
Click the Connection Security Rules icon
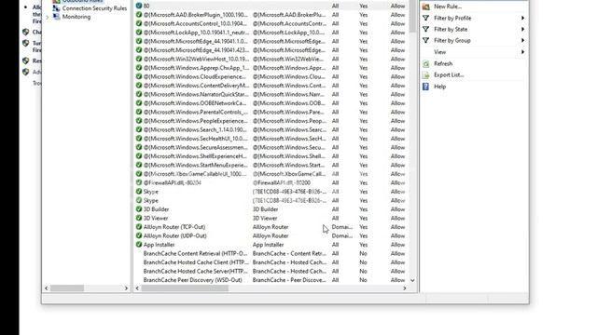pyautogui.click(x=56, y=8)
